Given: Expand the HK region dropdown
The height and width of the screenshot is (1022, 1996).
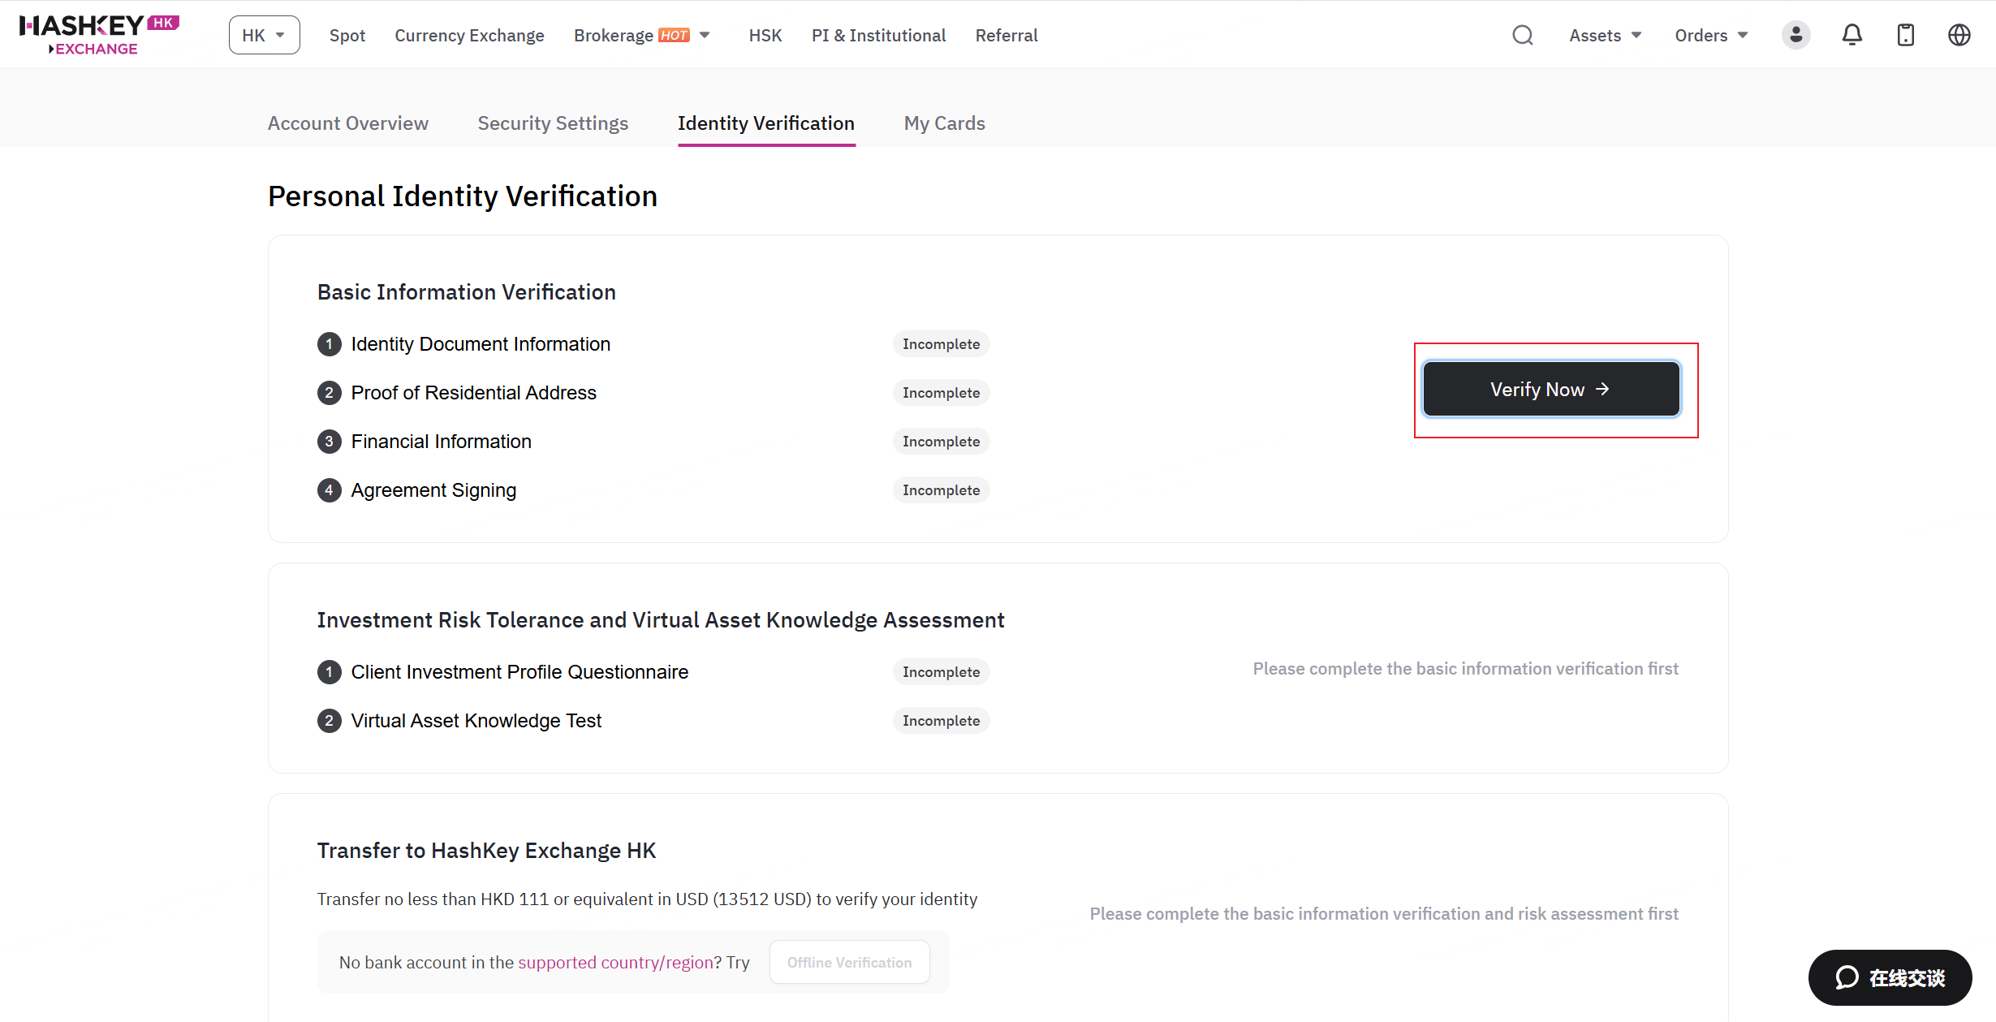Looking at the screenshot, I should point(264,35).
